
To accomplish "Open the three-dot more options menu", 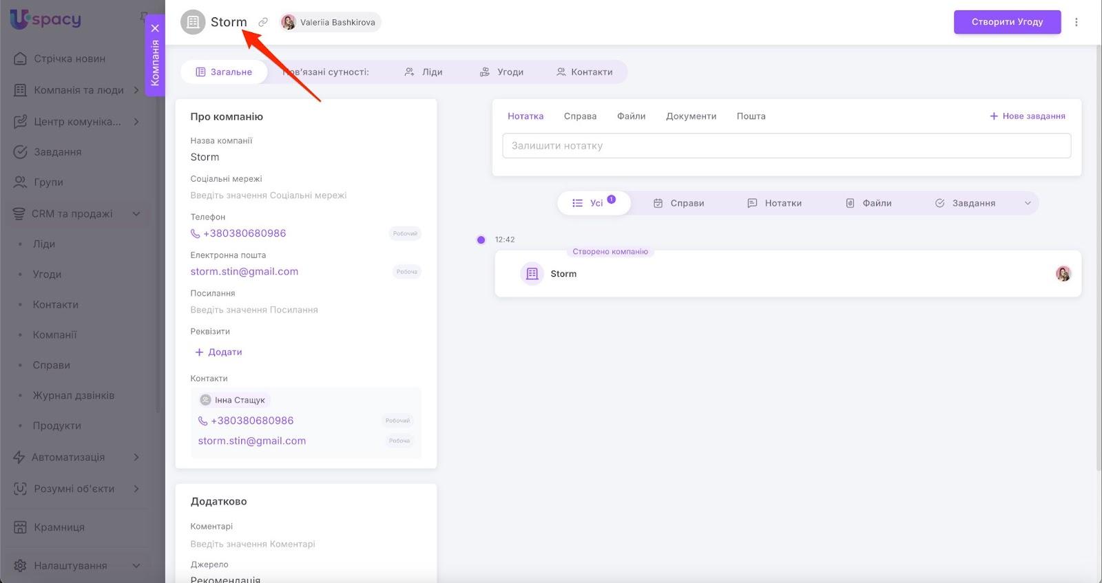I will [x=1077, y=22].
